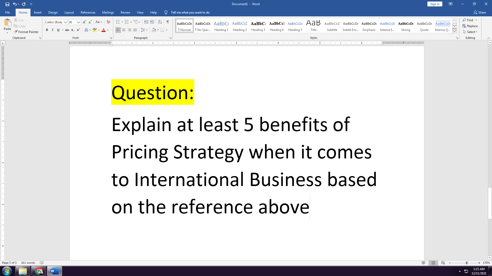Screen dimensions: 492x276
Task: Align text to the left
Action: coord(118,30)
